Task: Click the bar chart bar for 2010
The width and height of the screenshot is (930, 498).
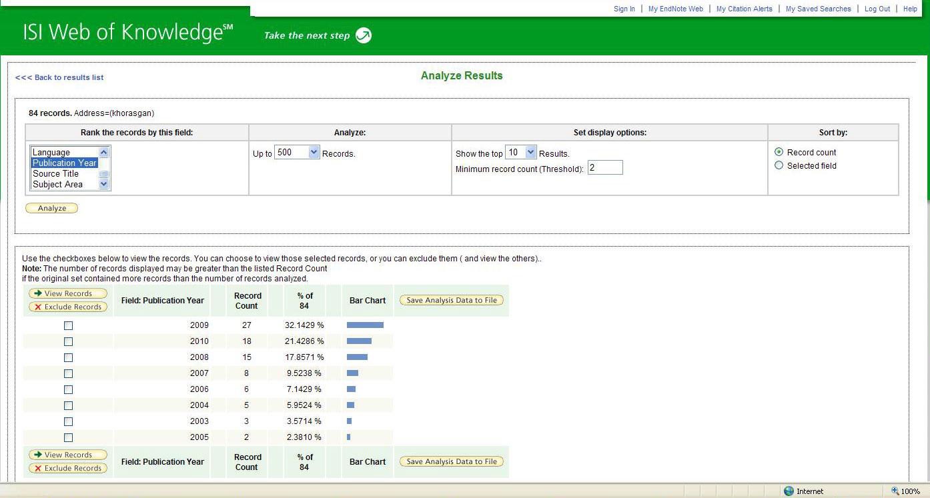Action: coord(359,341)
